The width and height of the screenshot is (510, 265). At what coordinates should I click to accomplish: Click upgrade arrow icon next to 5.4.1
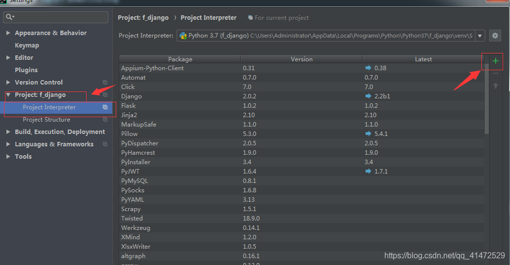click(x=368, y=133)
